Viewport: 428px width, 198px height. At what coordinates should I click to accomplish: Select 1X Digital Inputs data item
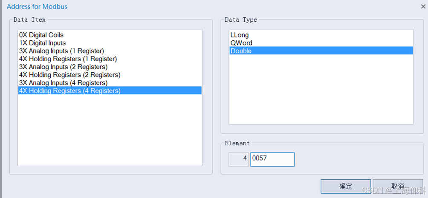[110, 43]
